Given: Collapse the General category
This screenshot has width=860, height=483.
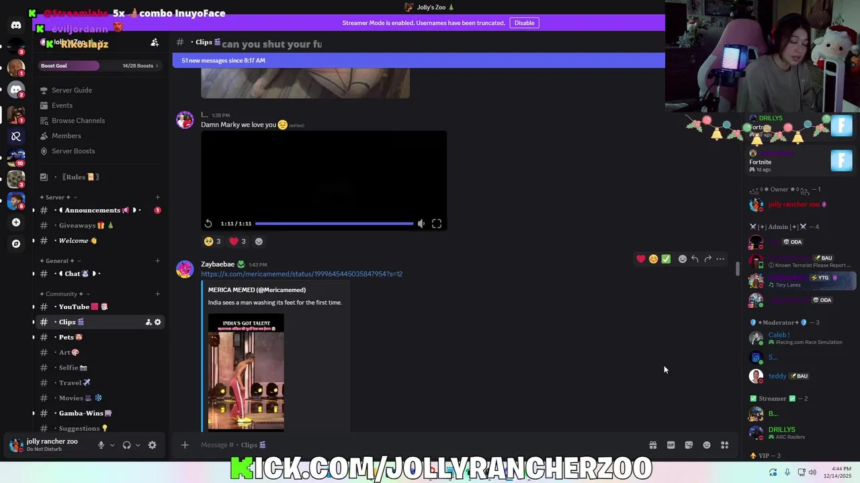Looking at the screenshot, I should (x=60, y=260).
